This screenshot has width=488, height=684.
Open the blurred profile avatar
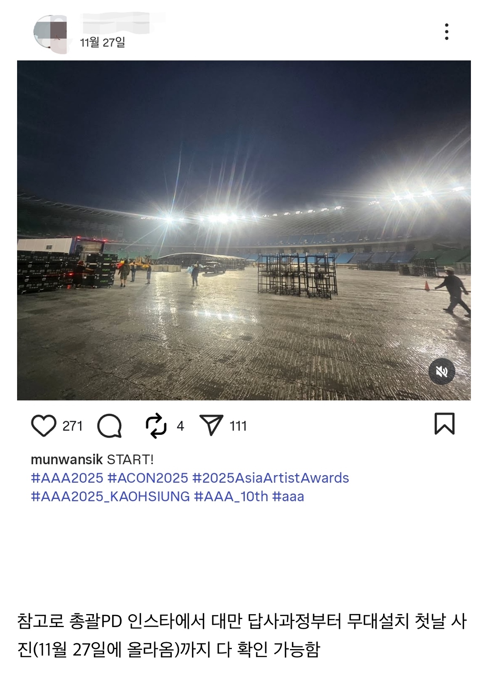[x=50, y=34]
